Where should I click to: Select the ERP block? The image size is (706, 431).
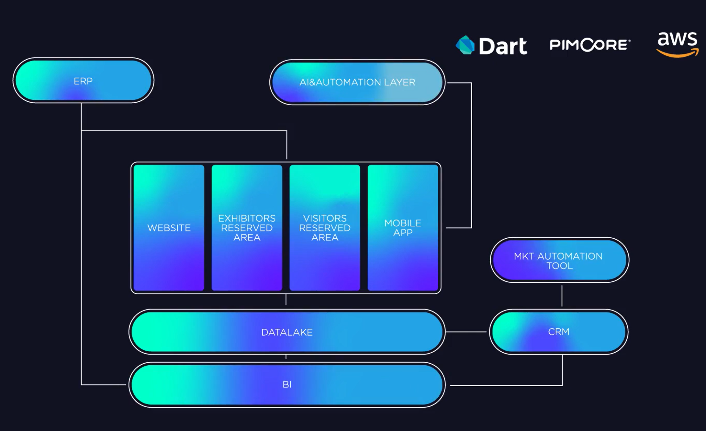click(83, 80)
